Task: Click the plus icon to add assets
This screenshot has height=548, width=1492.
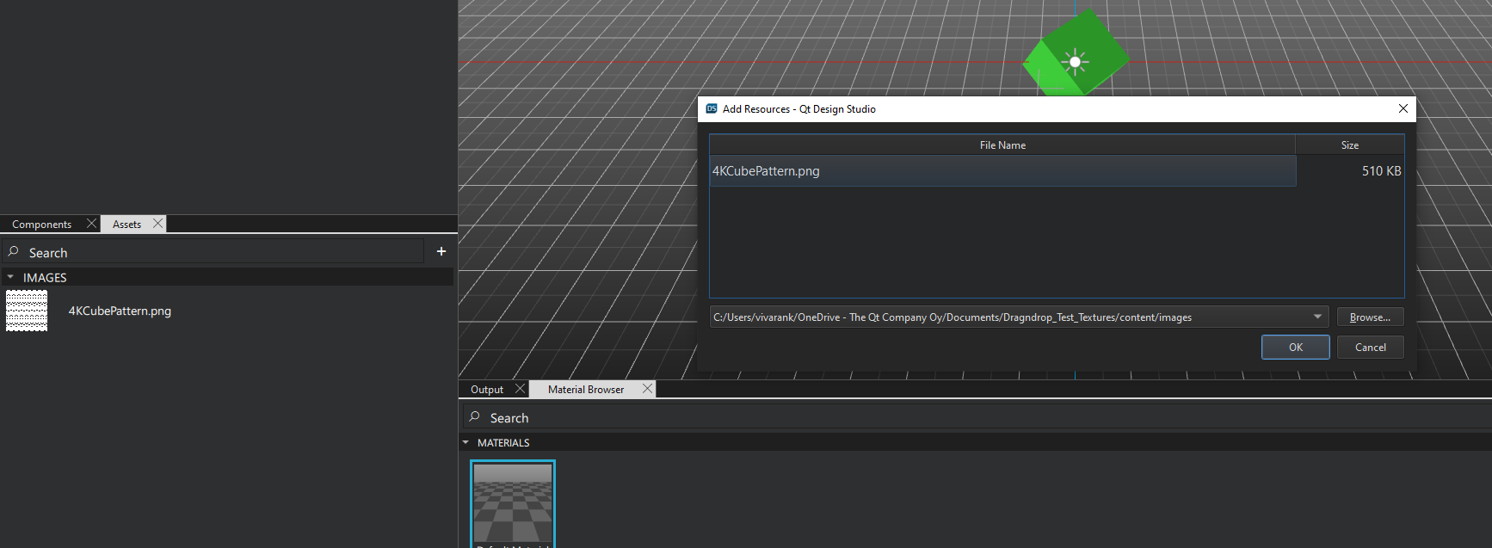Action: click(441, 251)
